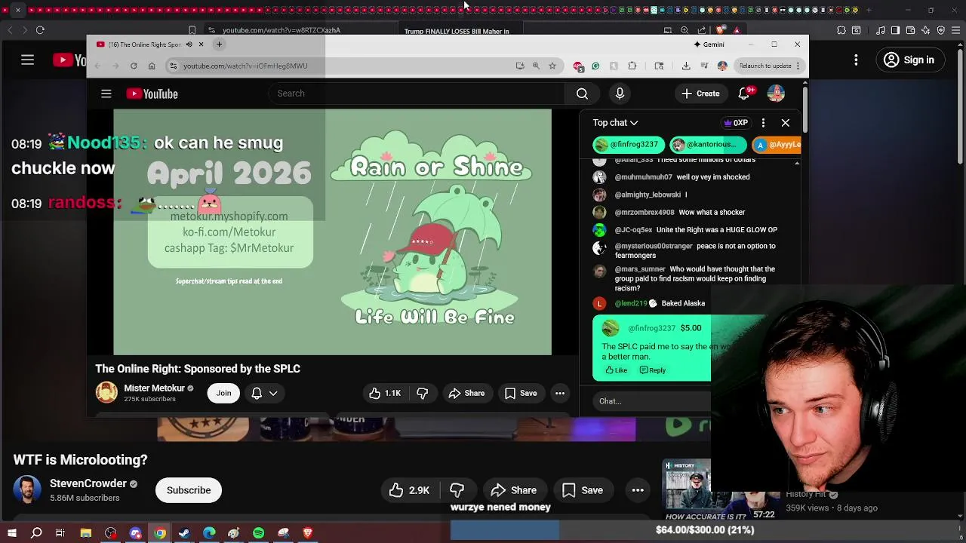This screenshot has height=543, width=966.
Task: Open more actions under Online Right video
Action: tap(560, 393)
